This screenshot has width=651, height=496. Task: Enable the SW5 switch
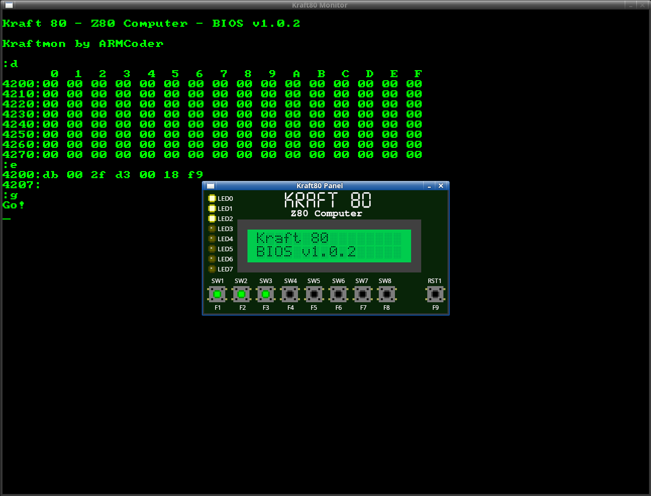[314, 294]
